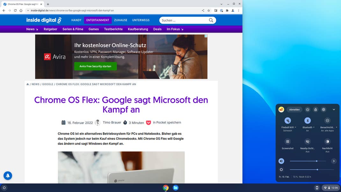Open Serien & Filme menu item
Viewport: 341px width, 192px height.
coord(73,29)
